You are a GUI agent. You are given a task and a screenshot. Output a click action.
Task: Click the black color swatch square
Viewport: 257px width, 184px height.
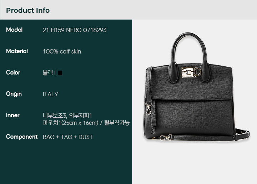tap(60, 73)
